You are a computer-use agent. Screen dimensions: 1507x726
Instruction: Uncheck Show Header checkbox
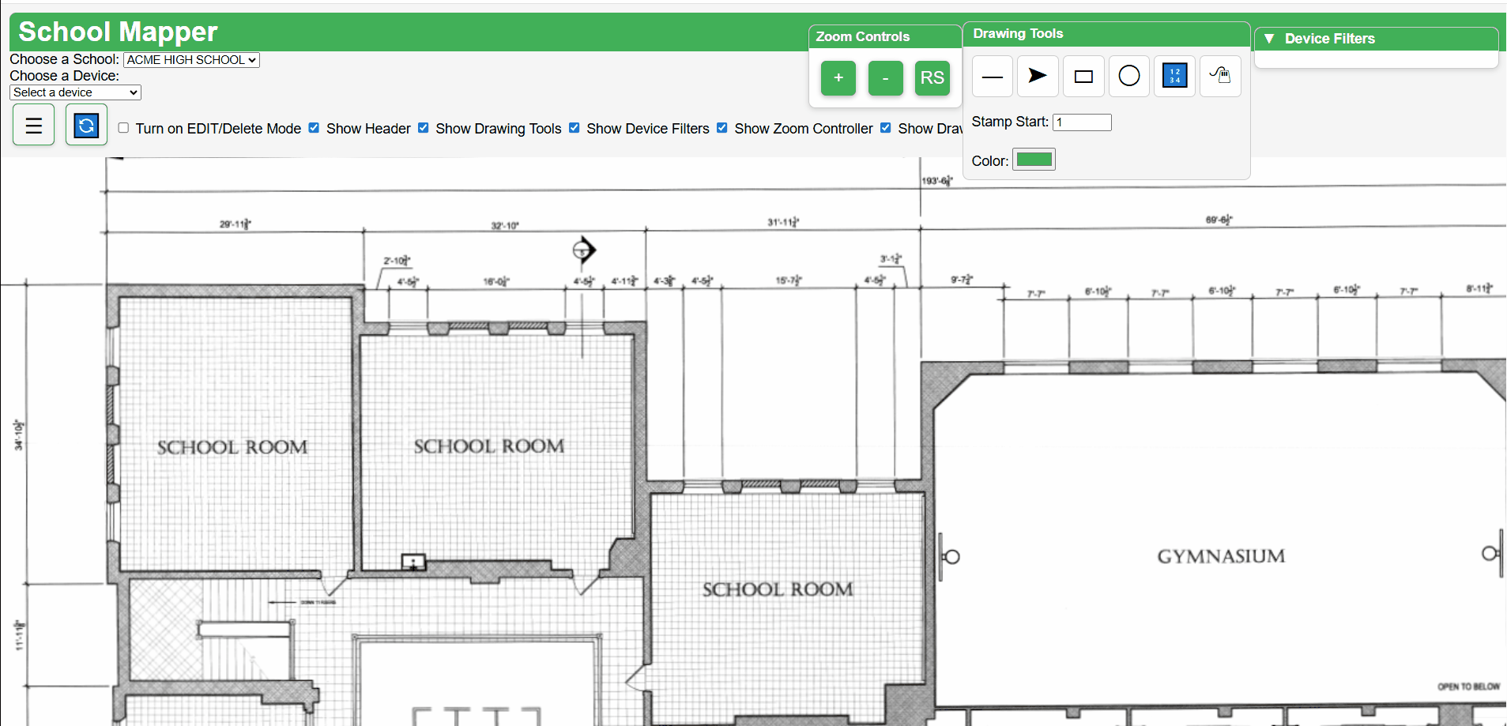coord(315,128)
